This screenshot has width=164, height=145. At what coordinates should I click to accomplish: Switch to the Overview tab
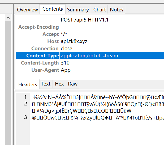pos(27,10)
